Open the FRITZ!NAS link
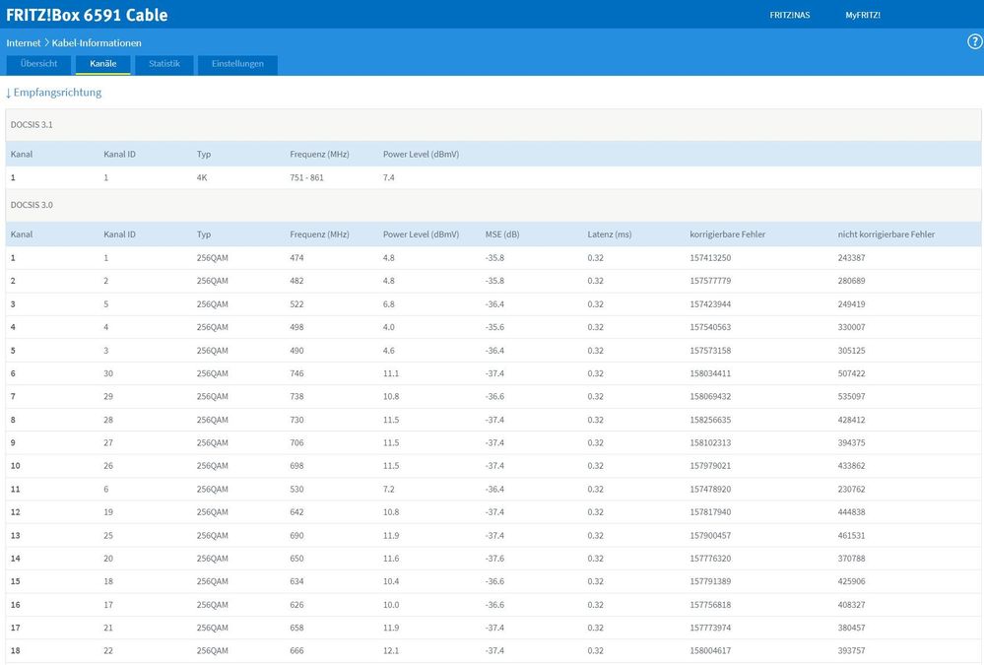 [789, 15]
